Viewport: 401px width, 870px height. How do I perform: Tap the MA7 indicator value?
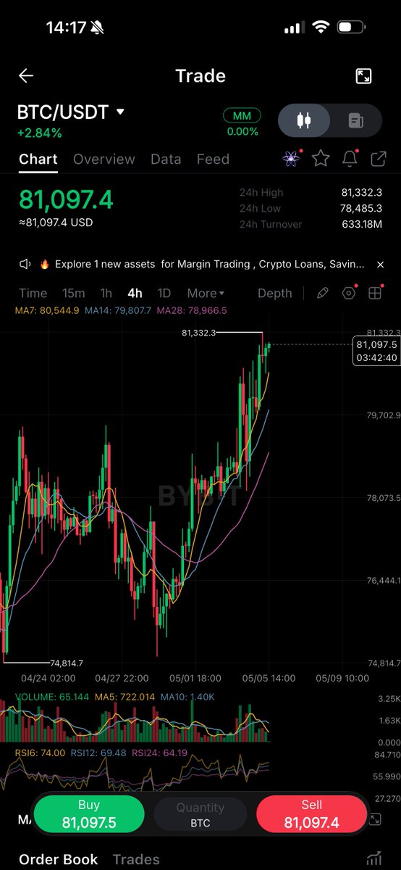tap(46, 310)
